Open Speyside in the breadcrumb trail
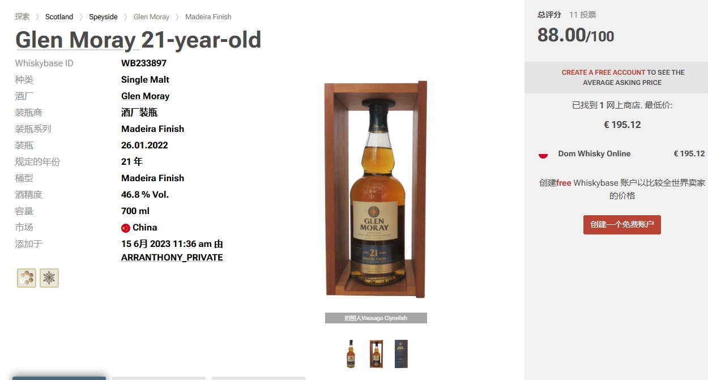Image resolution: width=708 pixels, height=380 pixels. (103, 16)
